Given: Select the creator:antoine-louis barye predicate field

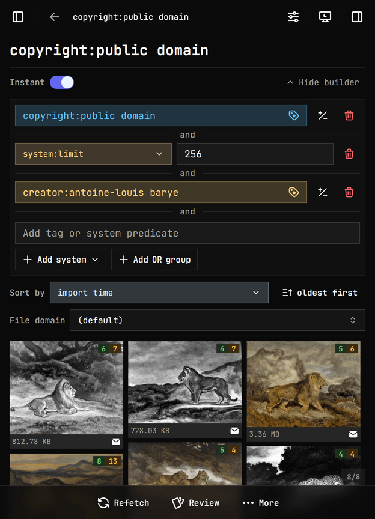Looking at the screenshot, I should [x=161, y=192].
